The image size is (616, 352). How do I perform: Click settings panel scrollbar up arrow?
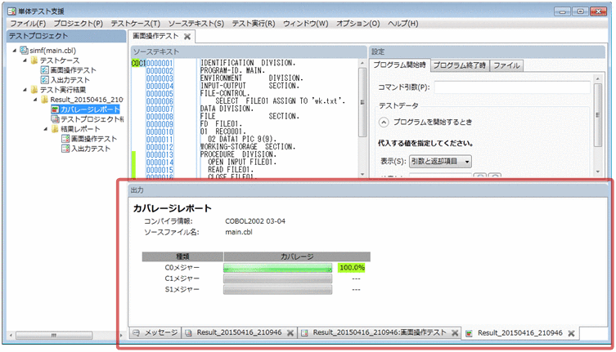(597, 79)
